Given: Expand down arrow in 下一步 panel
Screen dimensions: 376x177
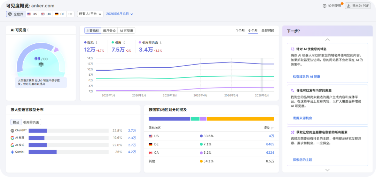Looking at the screenshot, I should [x=327, y=170].
